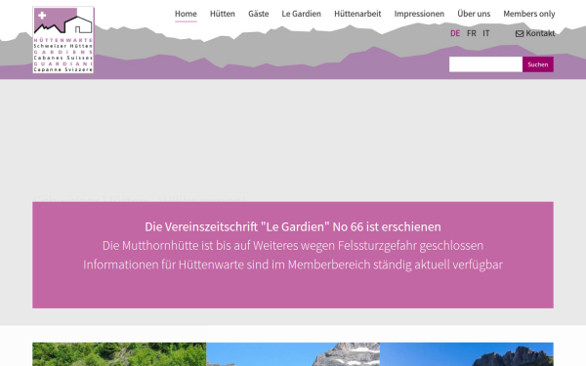Switch language to IT
This screenshot has height=366, width=586.
[485, 33]
